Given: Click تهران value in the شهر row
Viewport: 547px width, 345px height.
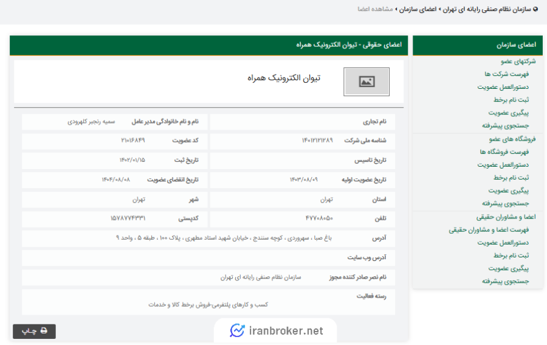Looking at the screenshot, I should [x=139, y=200].
